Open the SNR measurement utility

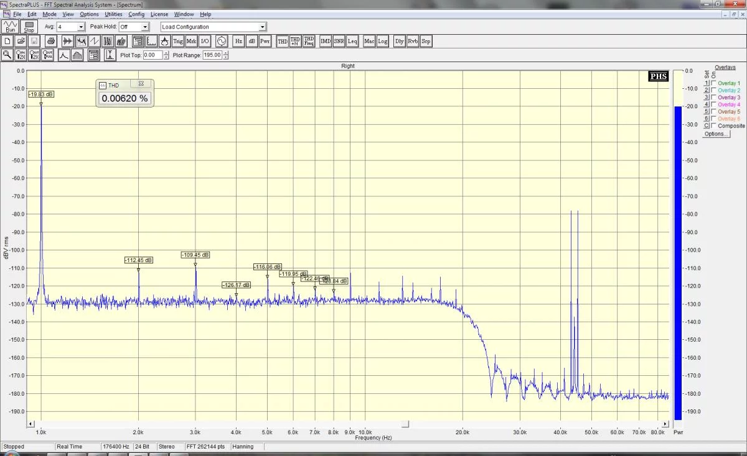coord(339,41)
